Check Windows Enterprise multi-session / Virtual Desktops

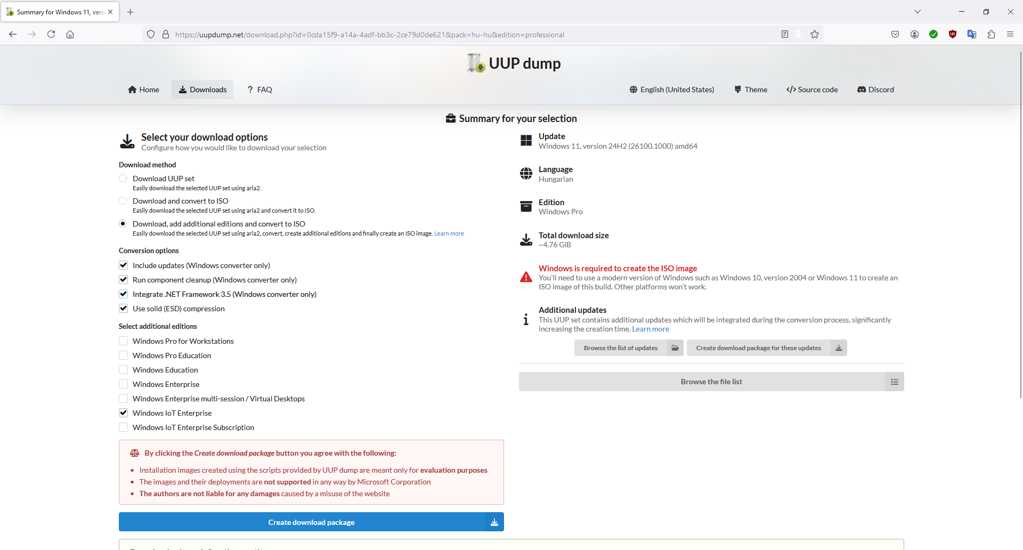point(123,399)
